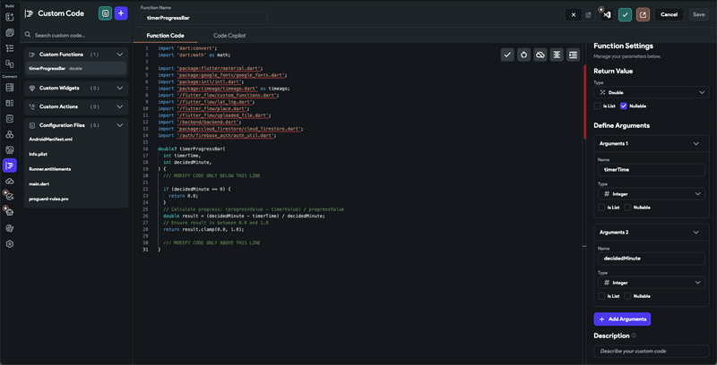
Task: Click the indent icon in the editor toolbar
Action: [573, 55]
